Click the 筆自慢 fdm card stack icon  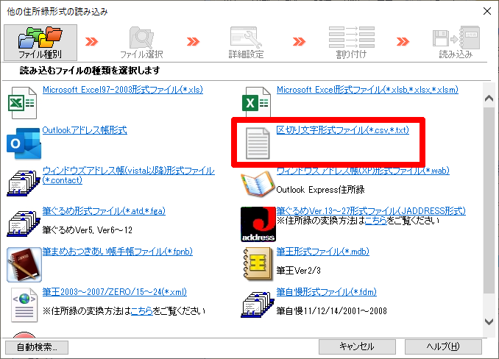pos(258,305)
